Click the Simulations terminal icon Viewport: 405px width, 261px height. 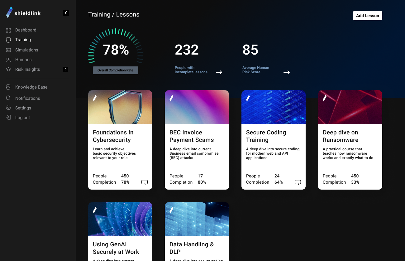tap(8, 50)
